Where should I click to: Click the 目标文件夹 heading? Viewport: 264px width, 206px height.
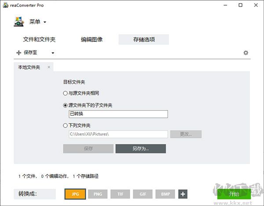[x=74, y=82]
